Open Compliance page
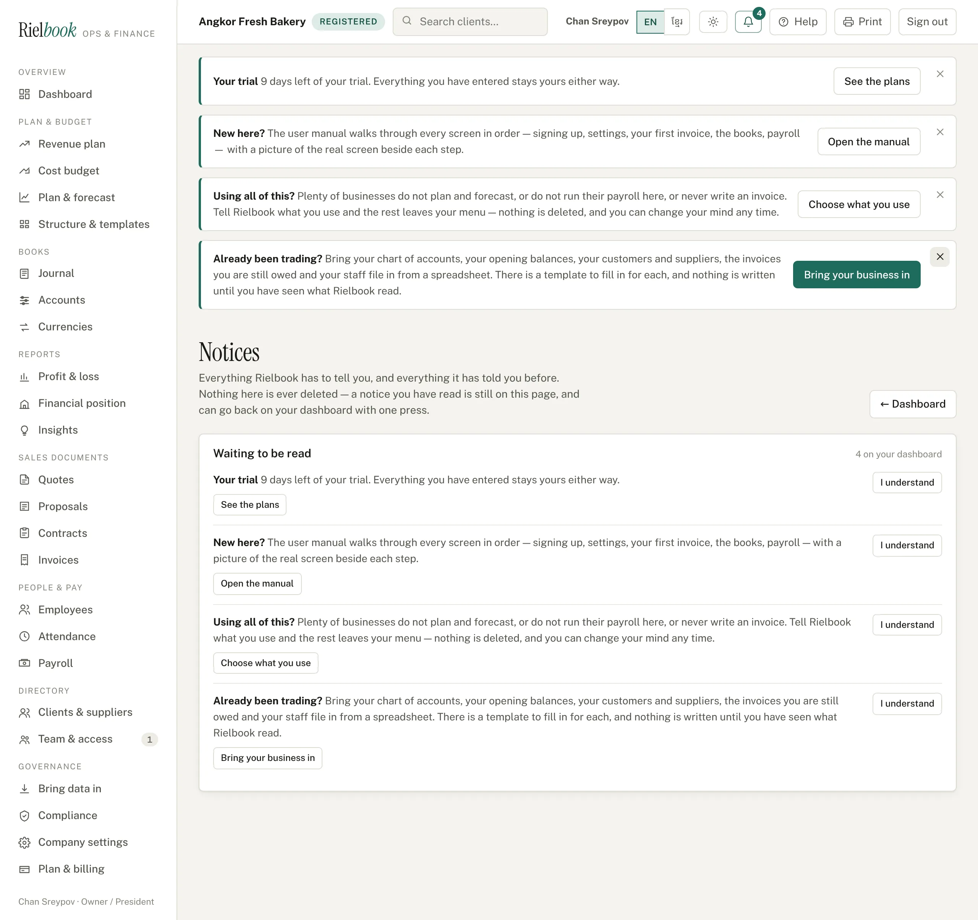This screenshot has width=978, height=920. 88,815
